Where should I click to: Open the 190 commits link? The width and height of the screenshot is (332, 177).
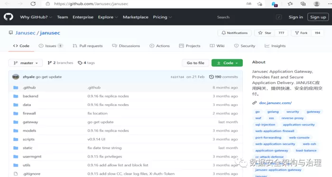(223, 77)
